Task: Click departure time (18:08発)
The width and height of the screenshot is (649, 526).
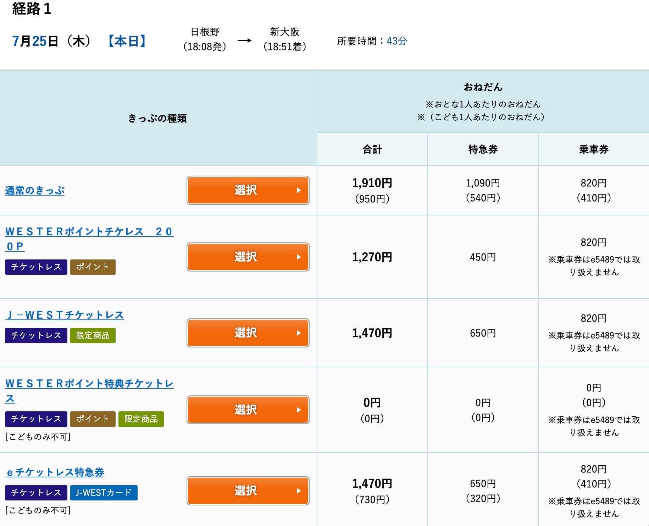Action: coord(205,46)
